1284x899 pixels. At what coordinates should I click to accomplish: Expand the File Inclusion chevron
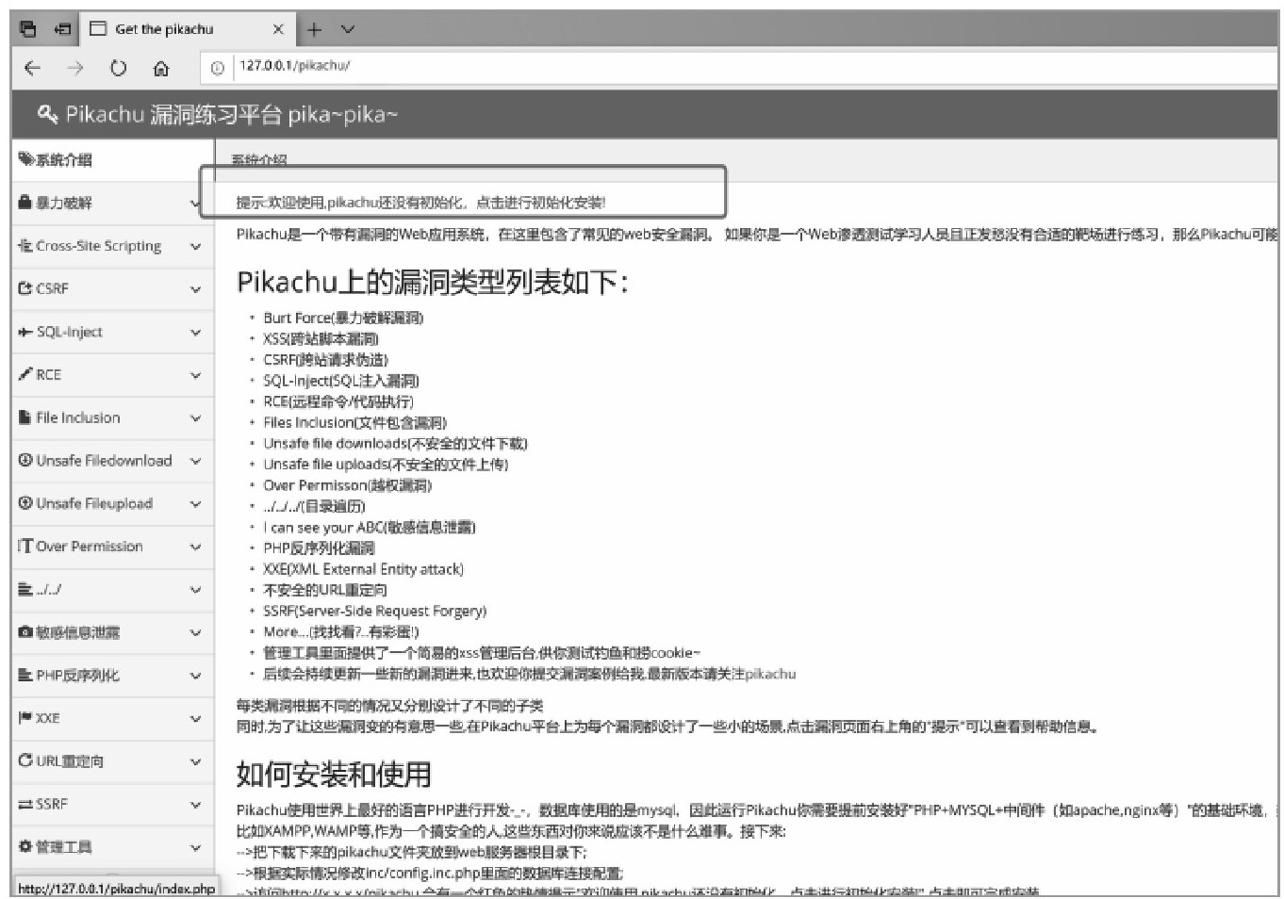pos(195,418)
